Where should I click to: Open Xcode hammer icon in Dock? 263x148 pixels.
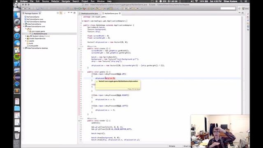click(x=17, y=64)
